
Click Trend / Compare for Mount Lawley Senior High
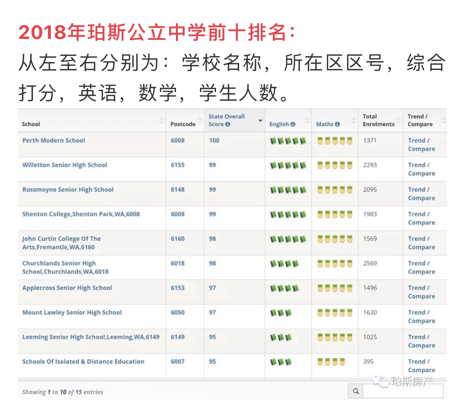[422, 316]
